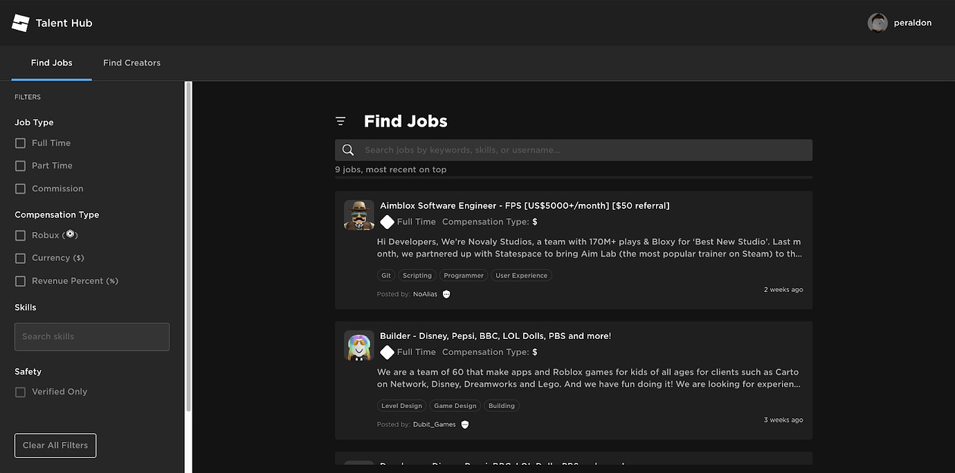Click the Job Type filter heading
This screenshot has height=473, width=955.
tap(34, 122)
